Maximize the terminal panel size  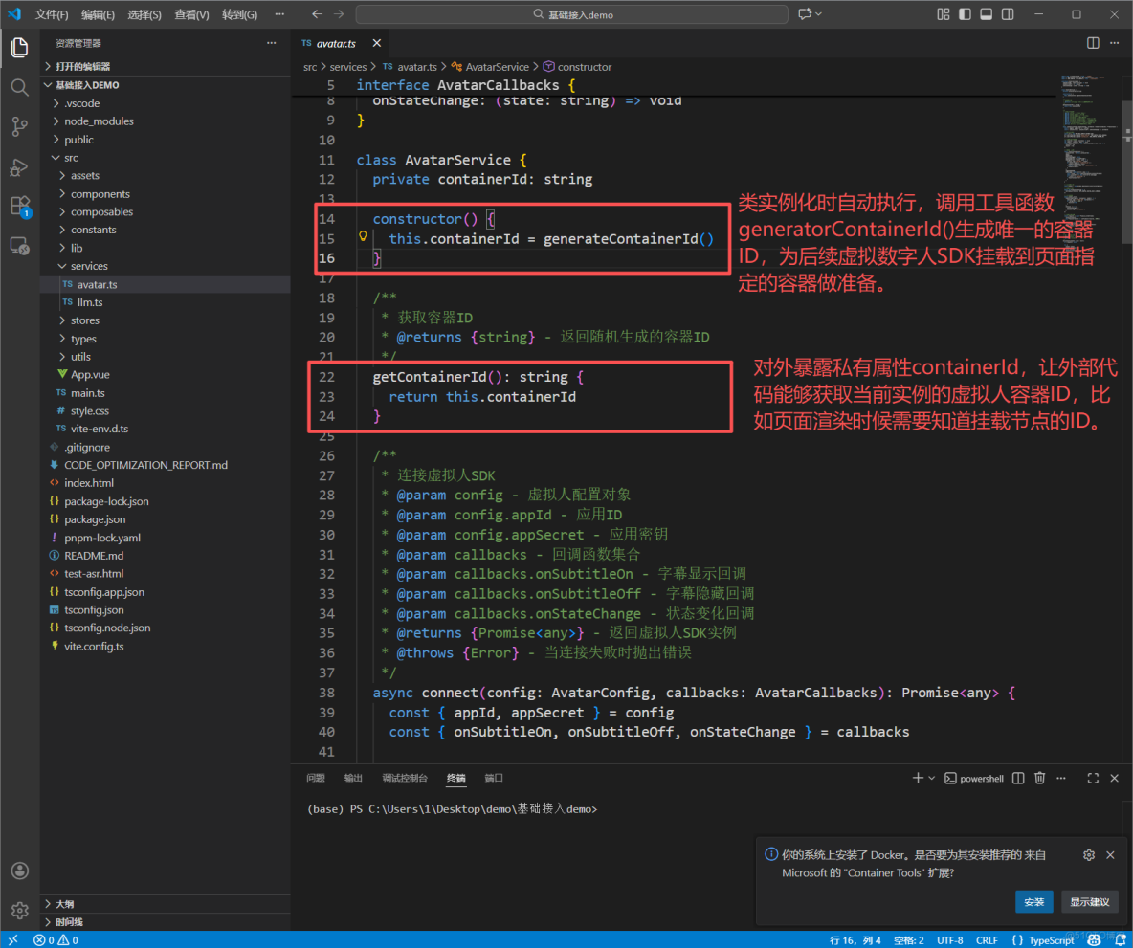coord(1093,779)
